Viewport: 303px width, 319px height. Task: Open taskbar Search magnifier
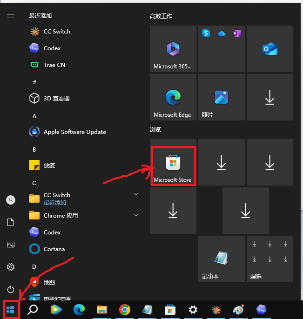[33, 310]
